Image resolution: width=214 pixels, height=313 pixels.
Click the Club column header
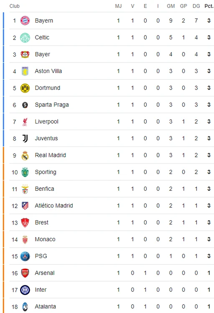tap(14, 6)
